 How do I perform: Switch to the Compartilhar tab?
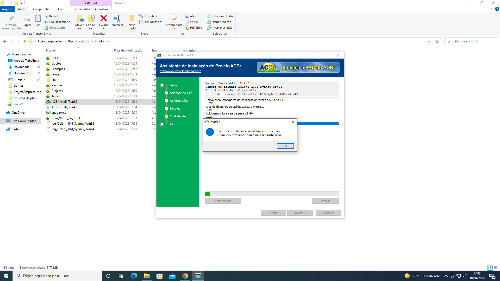[x=42, y=9]
